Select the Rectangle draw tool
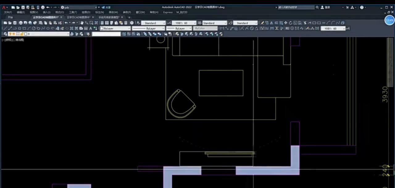This screenshot has width=395, height=188. tap(24, 29)
